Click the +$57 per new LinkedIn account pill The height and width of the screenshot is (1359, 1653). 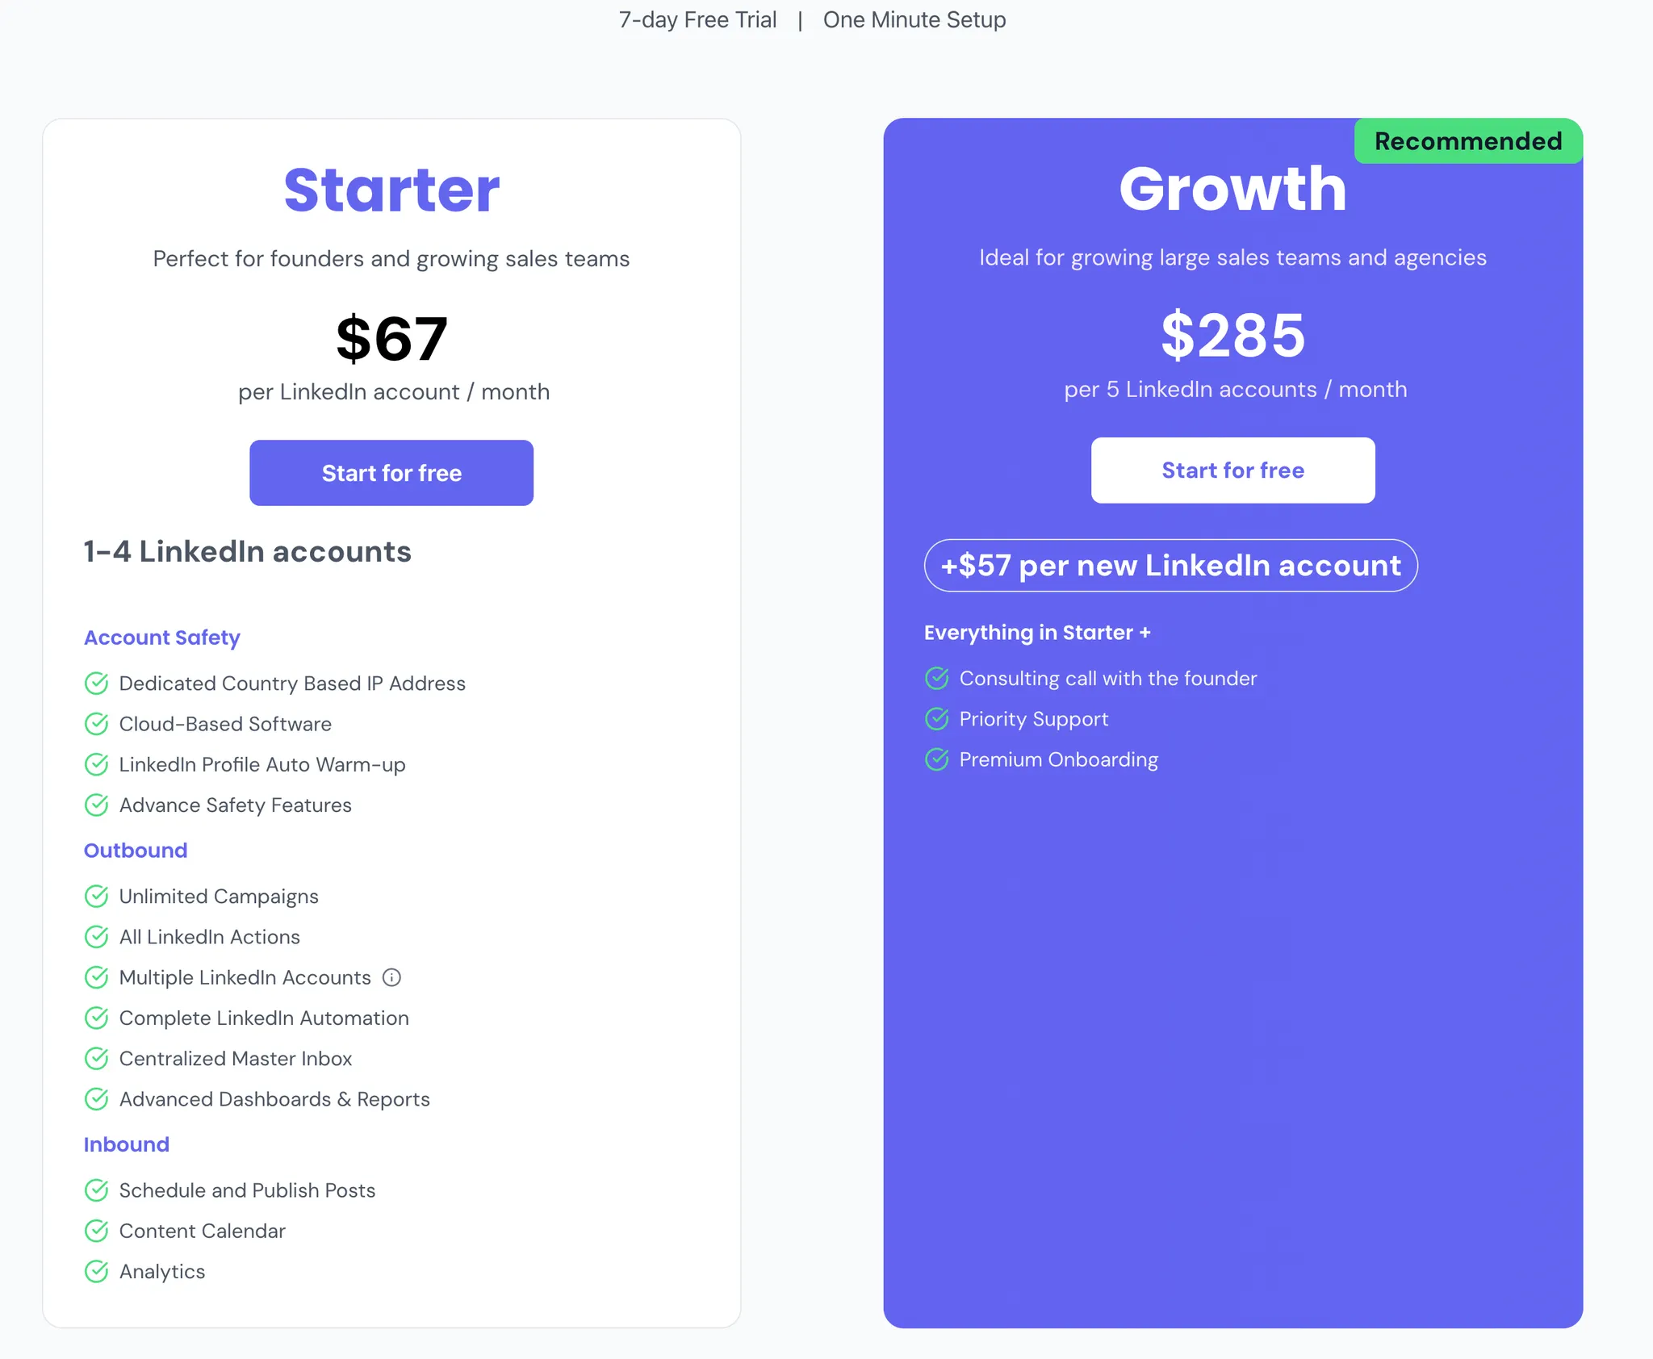[1170, 566]
